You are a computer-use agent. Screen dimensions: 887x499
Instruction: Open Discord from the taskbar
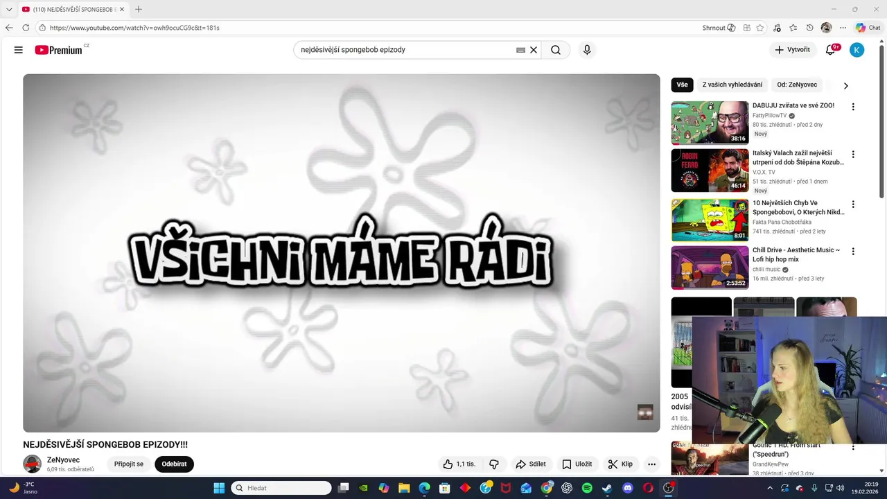(628, 488)
